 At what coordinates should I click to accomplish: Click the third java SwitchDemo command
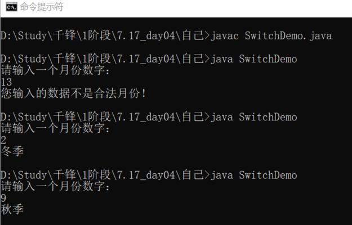[253, 175]
